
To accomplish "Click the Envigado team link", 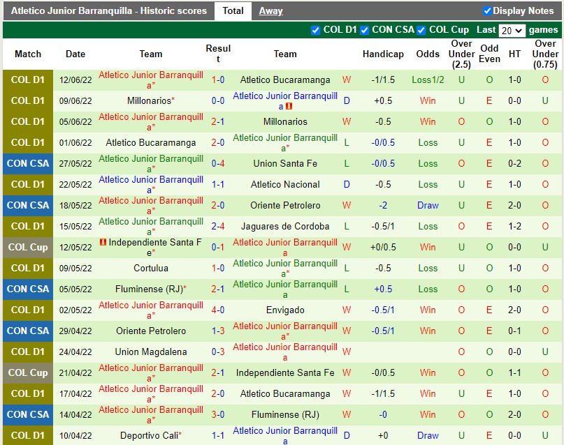I will 285,310.
